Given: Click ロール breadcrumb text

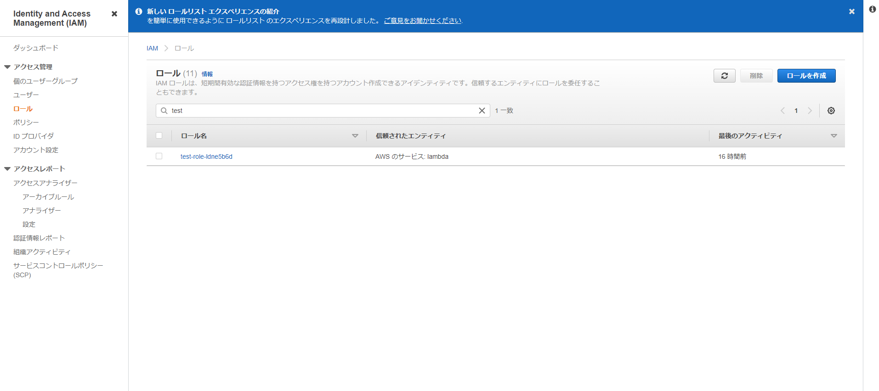Looking at the screenshot, I should click(184, 48).
